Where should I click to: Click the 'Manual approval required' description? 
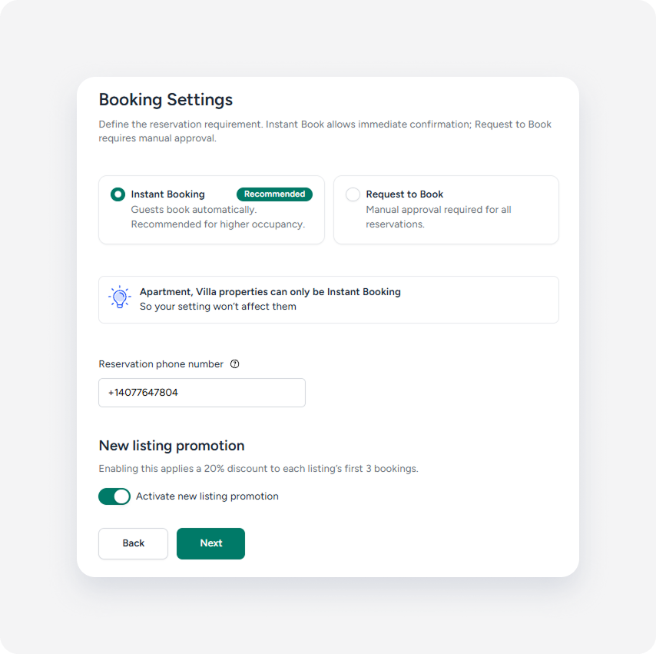(439, 217)
